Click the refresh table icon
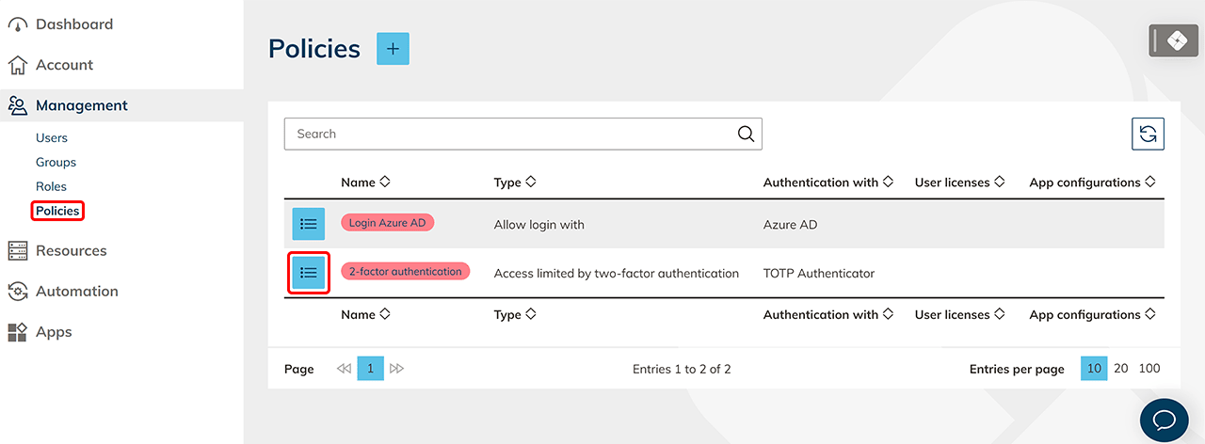 1148,134
